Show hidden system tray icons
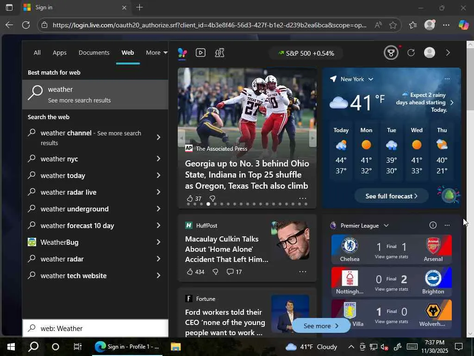The image size is (474, 356). coord(351,347)
